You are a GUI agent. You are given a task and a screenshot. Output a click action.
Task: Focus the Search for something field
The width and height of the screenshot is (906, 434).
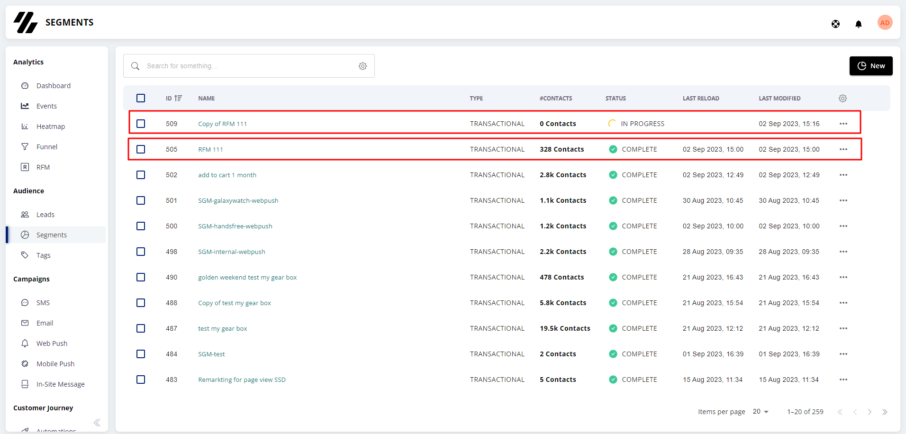(x=249, y=66)
